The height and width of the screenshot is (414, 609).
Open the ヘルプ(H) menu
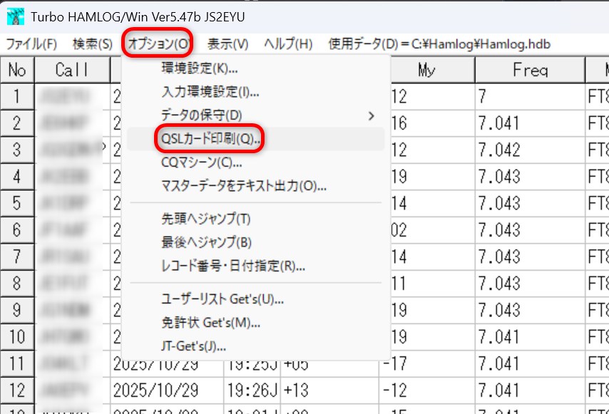(287, 44)
